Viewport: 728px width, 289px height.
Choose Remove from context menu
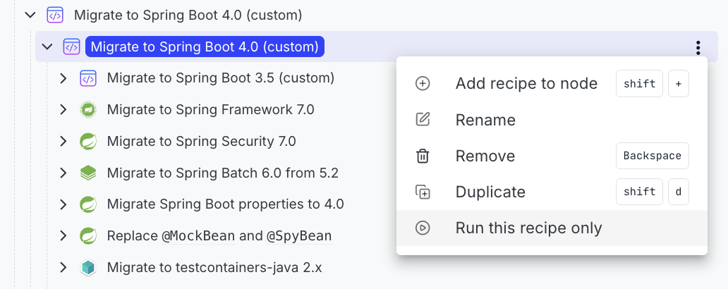click(552, 156)
